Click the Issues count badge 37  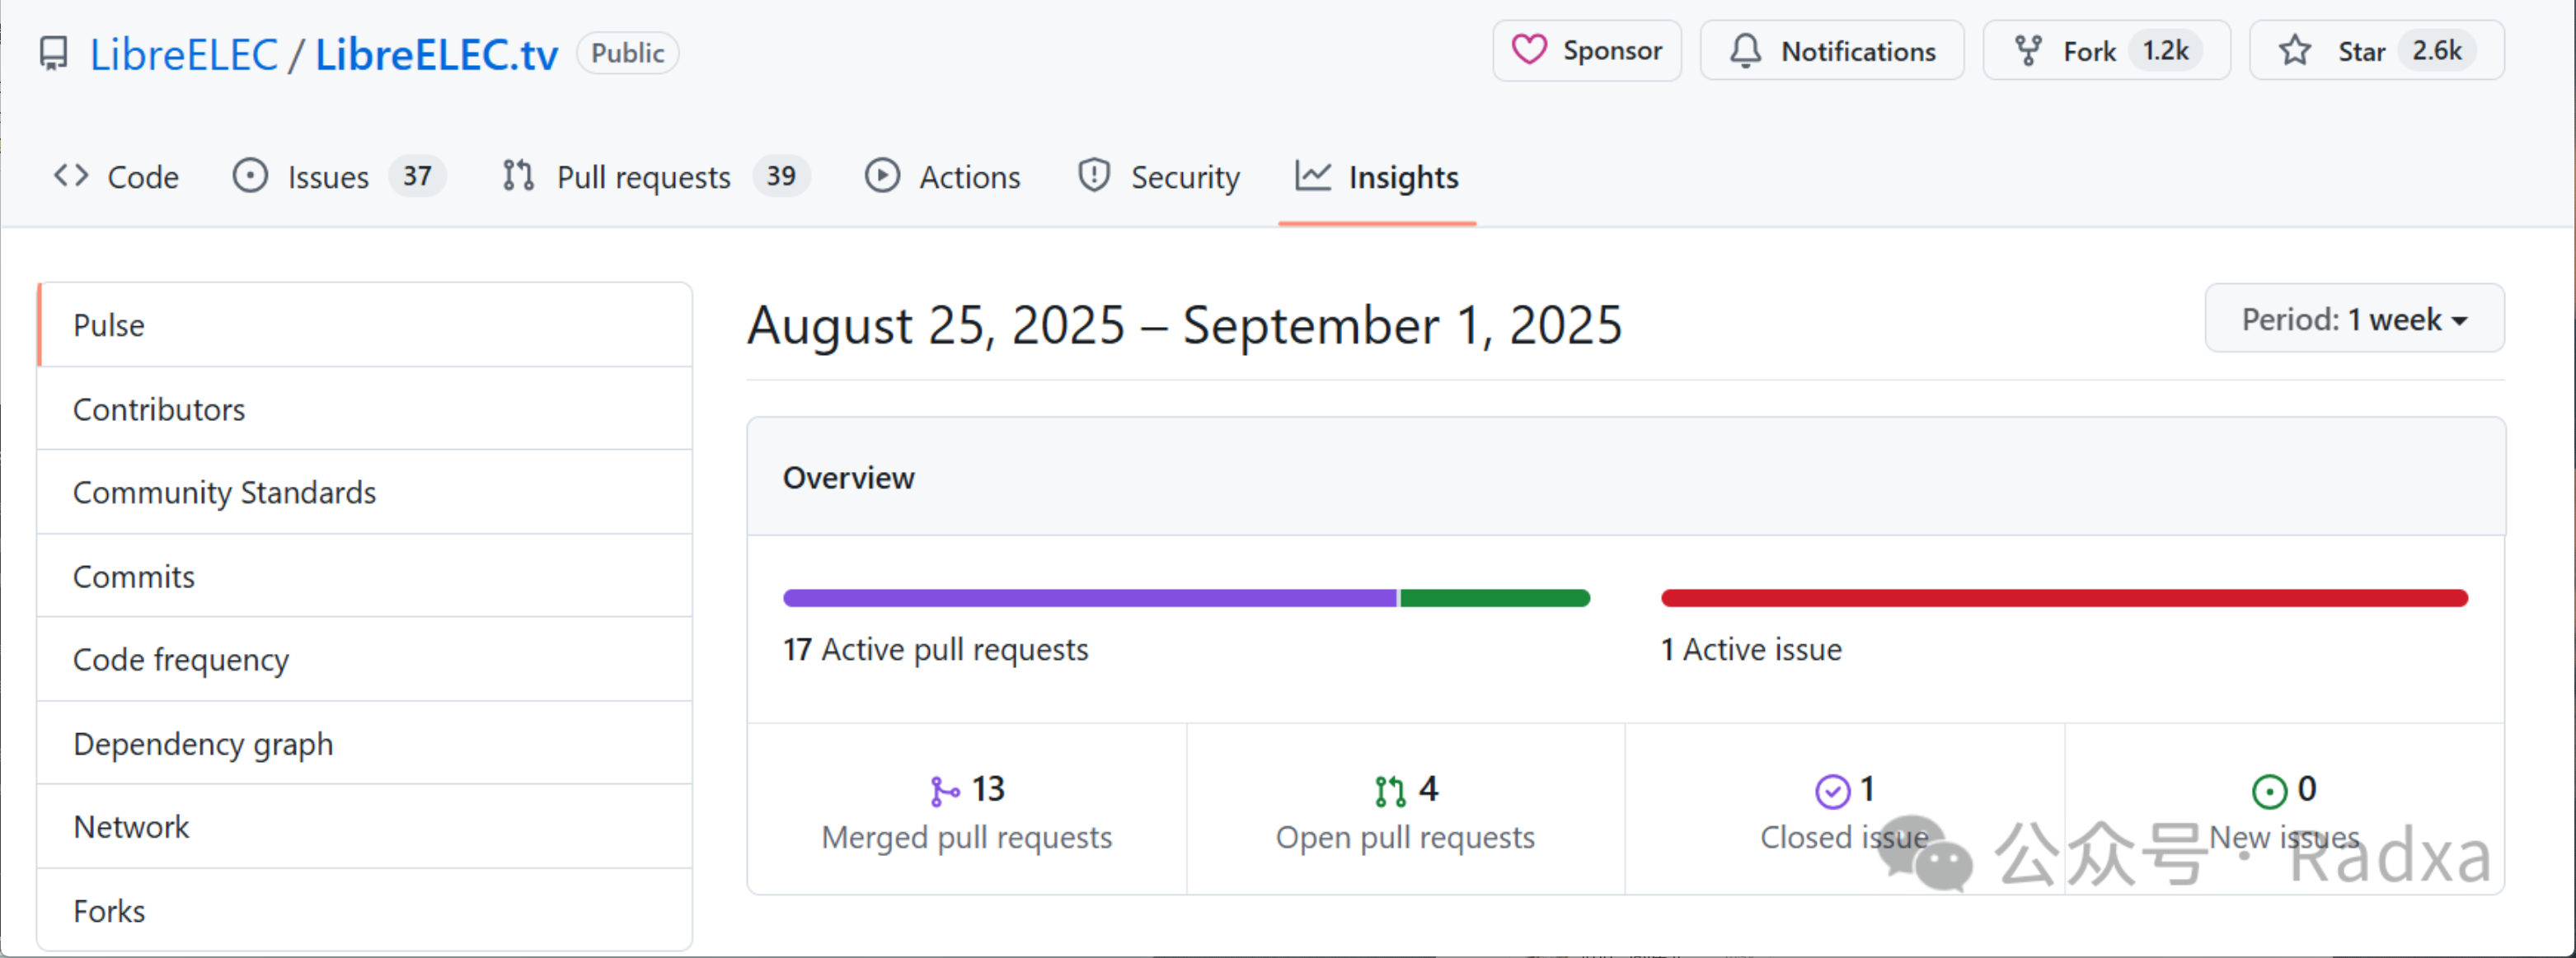[x=417, y=175]
